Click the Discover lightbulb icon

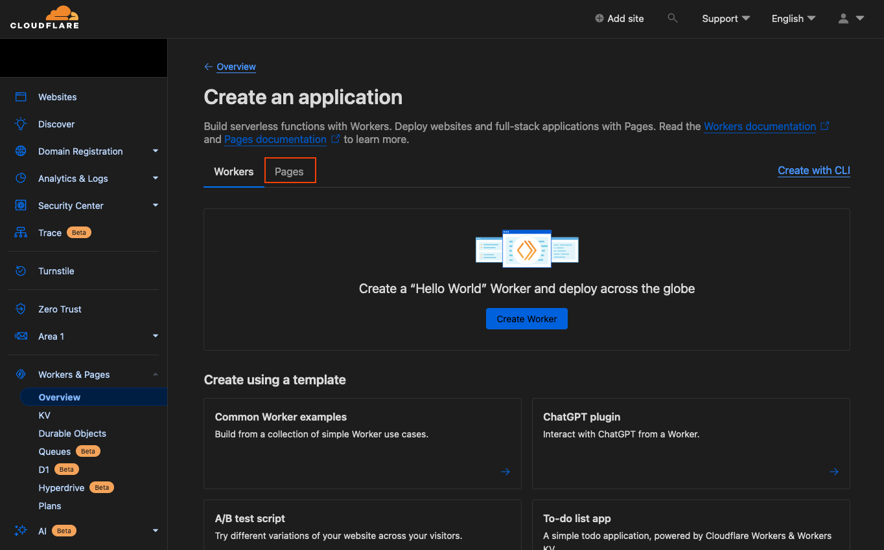pos(21,124)
